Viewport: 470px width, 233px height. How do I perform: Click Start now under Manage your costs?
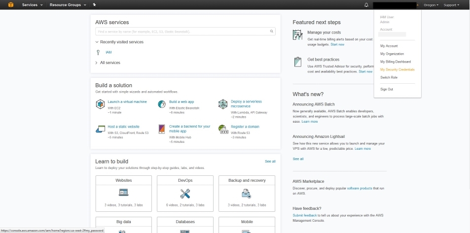pyautogui.click(x=337, y=45)
